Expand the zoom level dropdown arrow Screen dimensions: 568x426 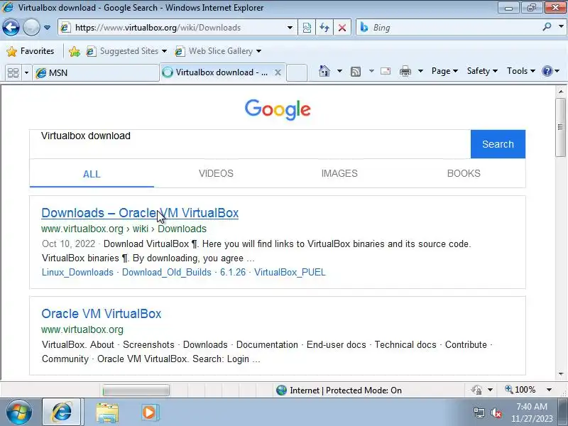[549, 390]
